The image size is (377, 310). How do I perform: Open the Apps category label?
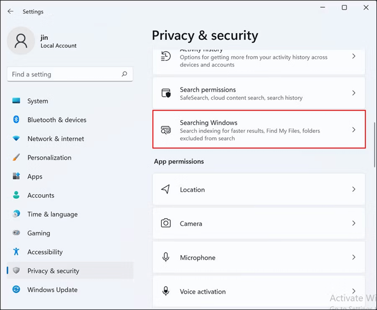coord(35,177)
